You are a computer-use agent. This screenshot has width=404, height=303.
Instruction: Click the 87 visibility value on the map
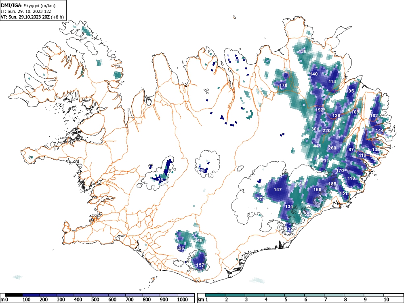(x=351, y=149)
